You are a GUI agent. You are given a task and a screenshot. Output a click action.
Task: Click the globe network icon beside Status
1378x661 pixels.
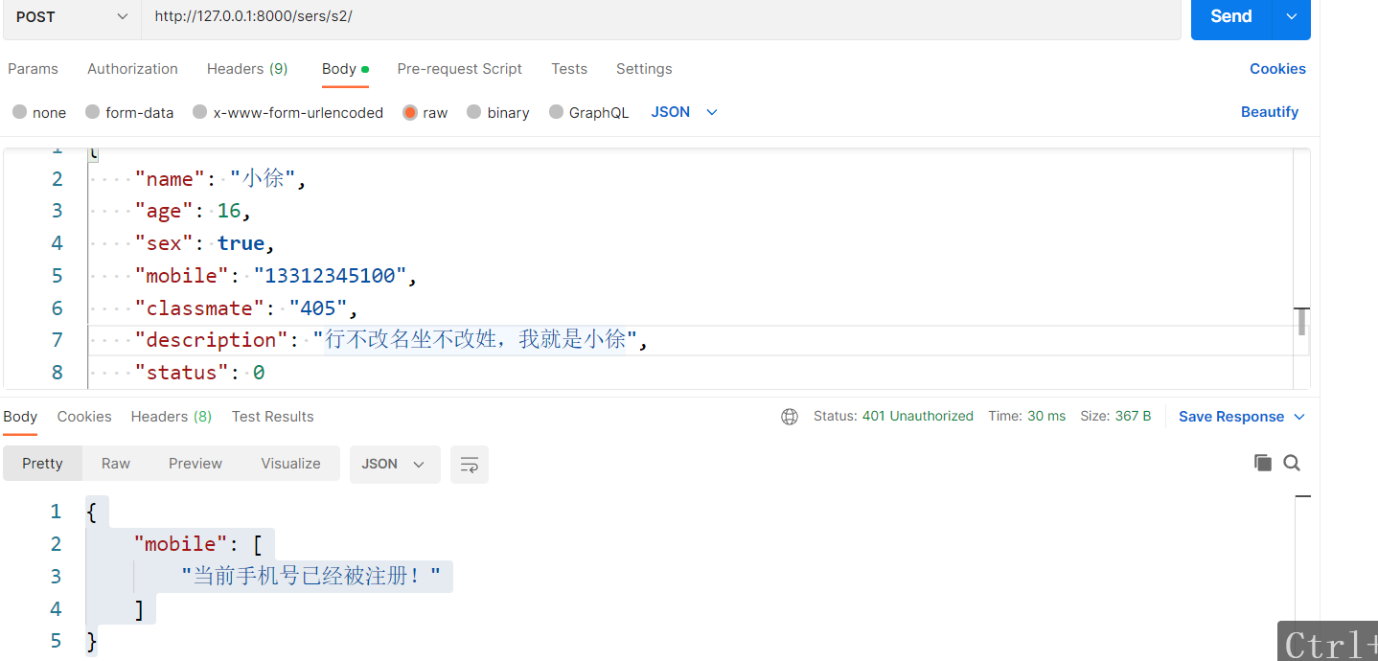pyautogui.click(x=790, y=417)
